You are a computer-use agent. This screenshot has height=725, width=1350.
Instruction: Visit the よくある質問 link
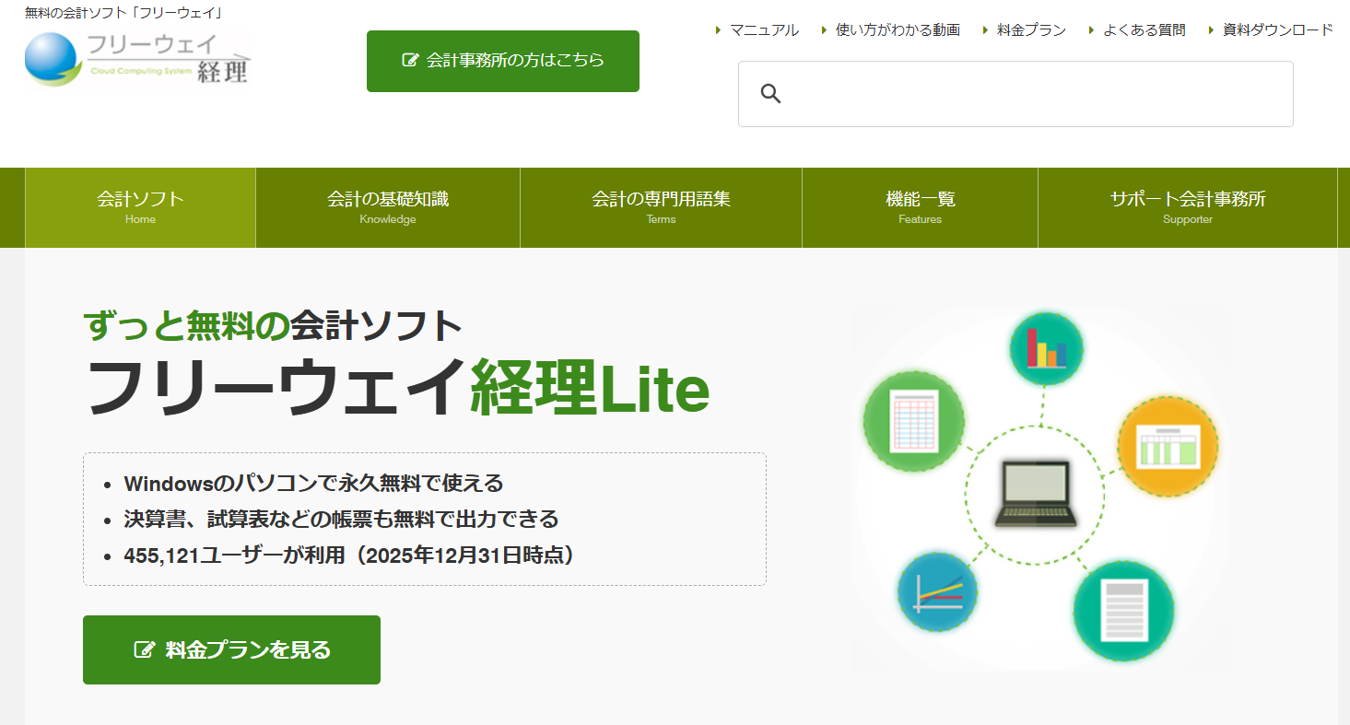[1144, 30]
